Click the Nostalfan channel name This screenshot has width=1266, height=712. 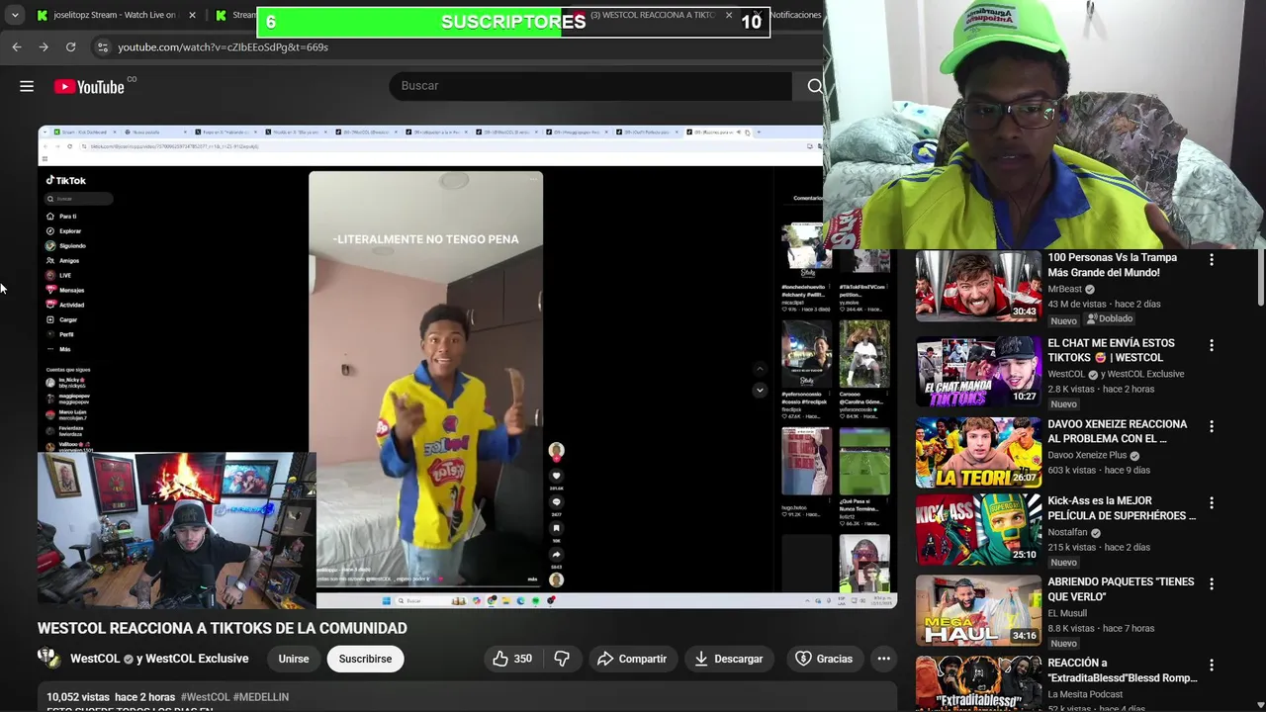coord(1067,532)
